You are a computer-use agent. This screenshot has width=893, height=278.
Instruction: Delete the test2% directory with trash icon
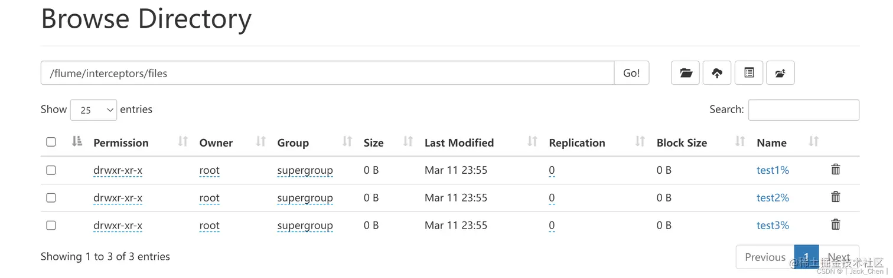pos(836,197)
